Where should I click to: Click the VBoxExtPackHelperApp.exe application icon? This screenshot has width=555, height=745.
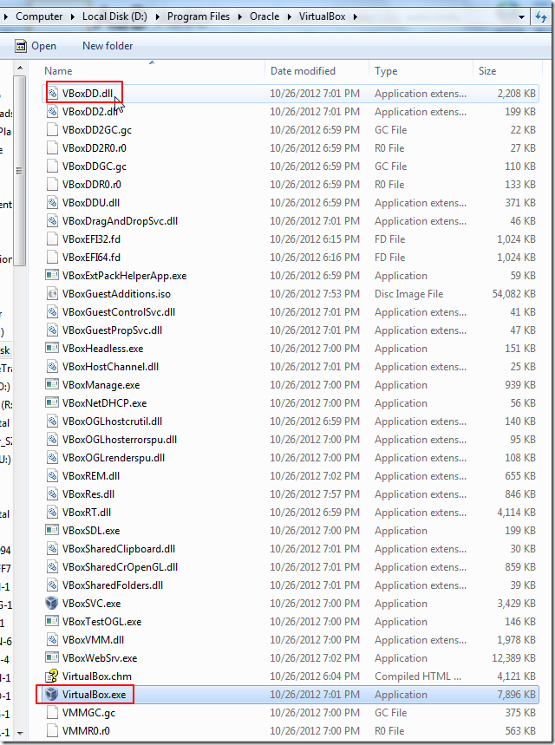pyautogui.click(x=52, y=276)
